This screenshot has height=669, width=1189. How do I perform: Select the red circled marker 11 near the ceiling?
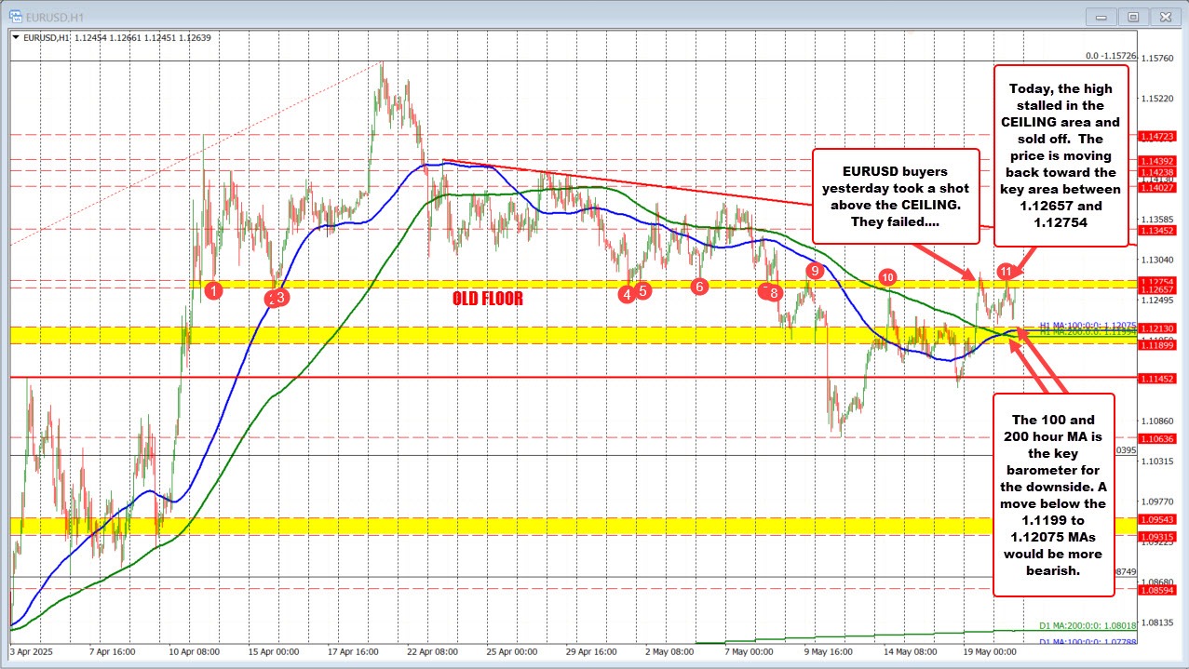point(1005,272)
